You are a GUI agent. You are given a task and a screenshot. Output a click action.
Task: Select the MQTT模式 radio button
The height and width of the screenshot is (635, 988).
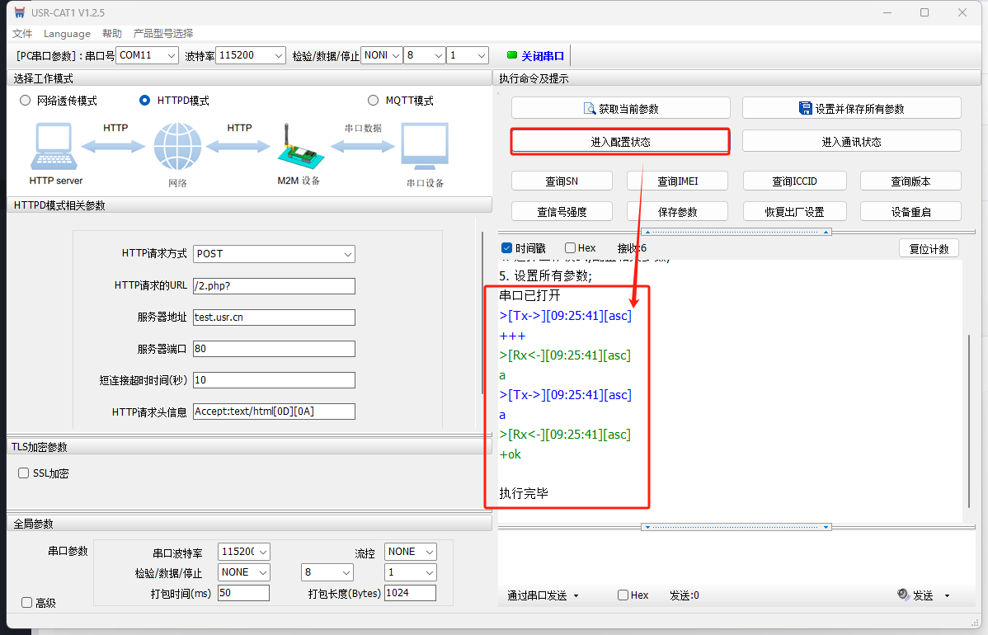(x=374, y=101)
